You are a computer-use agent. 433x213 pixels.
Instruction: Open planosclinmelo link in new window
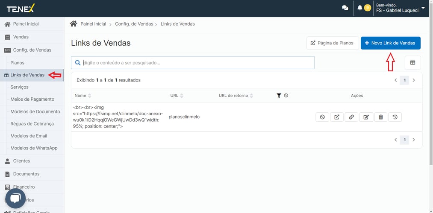click(x=337, y=117)
